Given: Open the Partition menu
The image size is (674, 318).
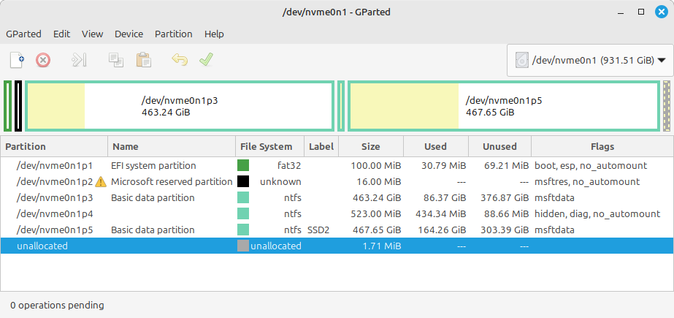Looking at the screenshot, I should tap(173, 34).
